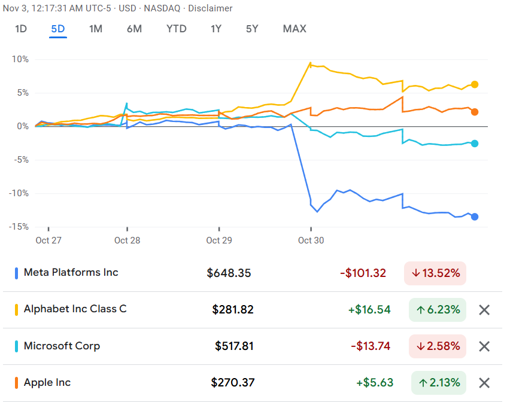Screen dimensions: 510x402
Task: Click the Apple Inc stock name
Action: (x=47, y=383)
